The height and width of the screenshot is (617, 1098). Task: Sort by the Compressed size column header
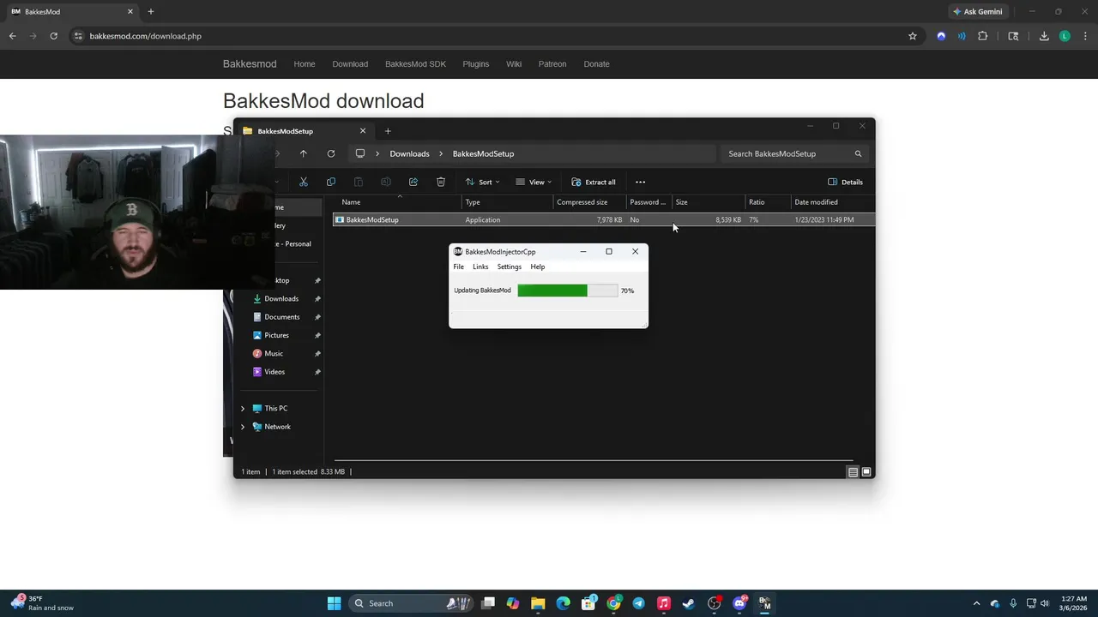(x=589, y=202)
